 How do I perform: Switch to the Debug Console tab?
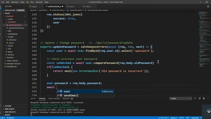54,99
